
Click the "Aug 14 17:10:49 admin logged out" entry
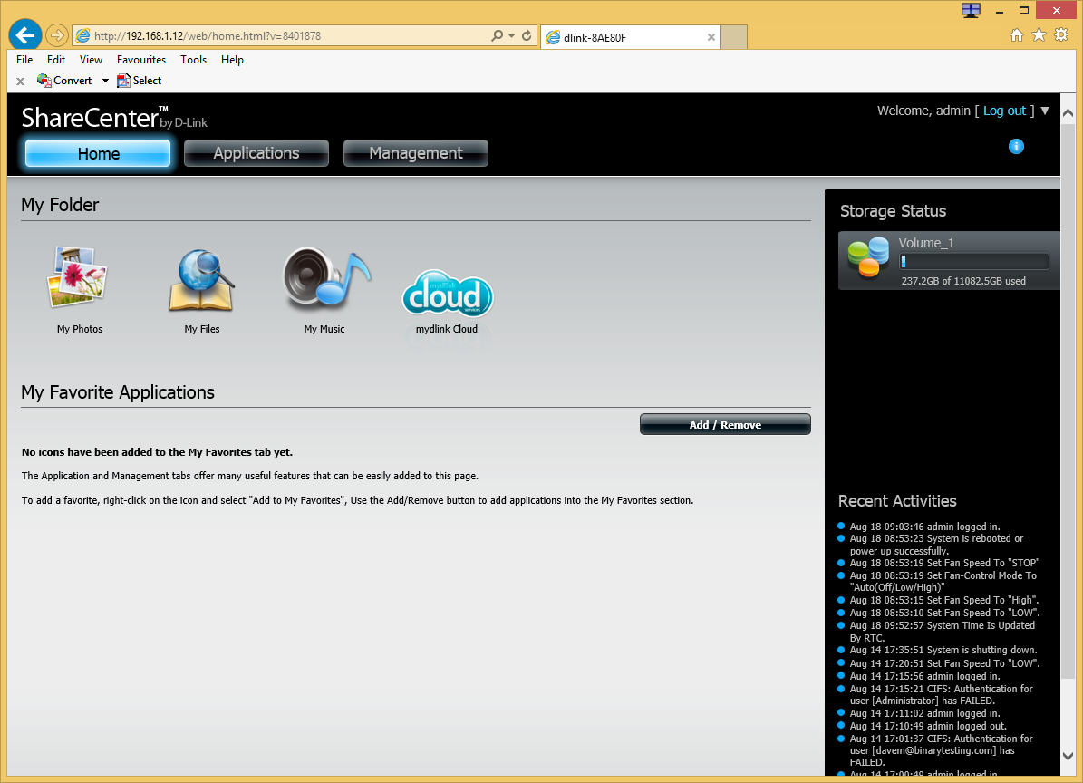(x=928, y=726)
